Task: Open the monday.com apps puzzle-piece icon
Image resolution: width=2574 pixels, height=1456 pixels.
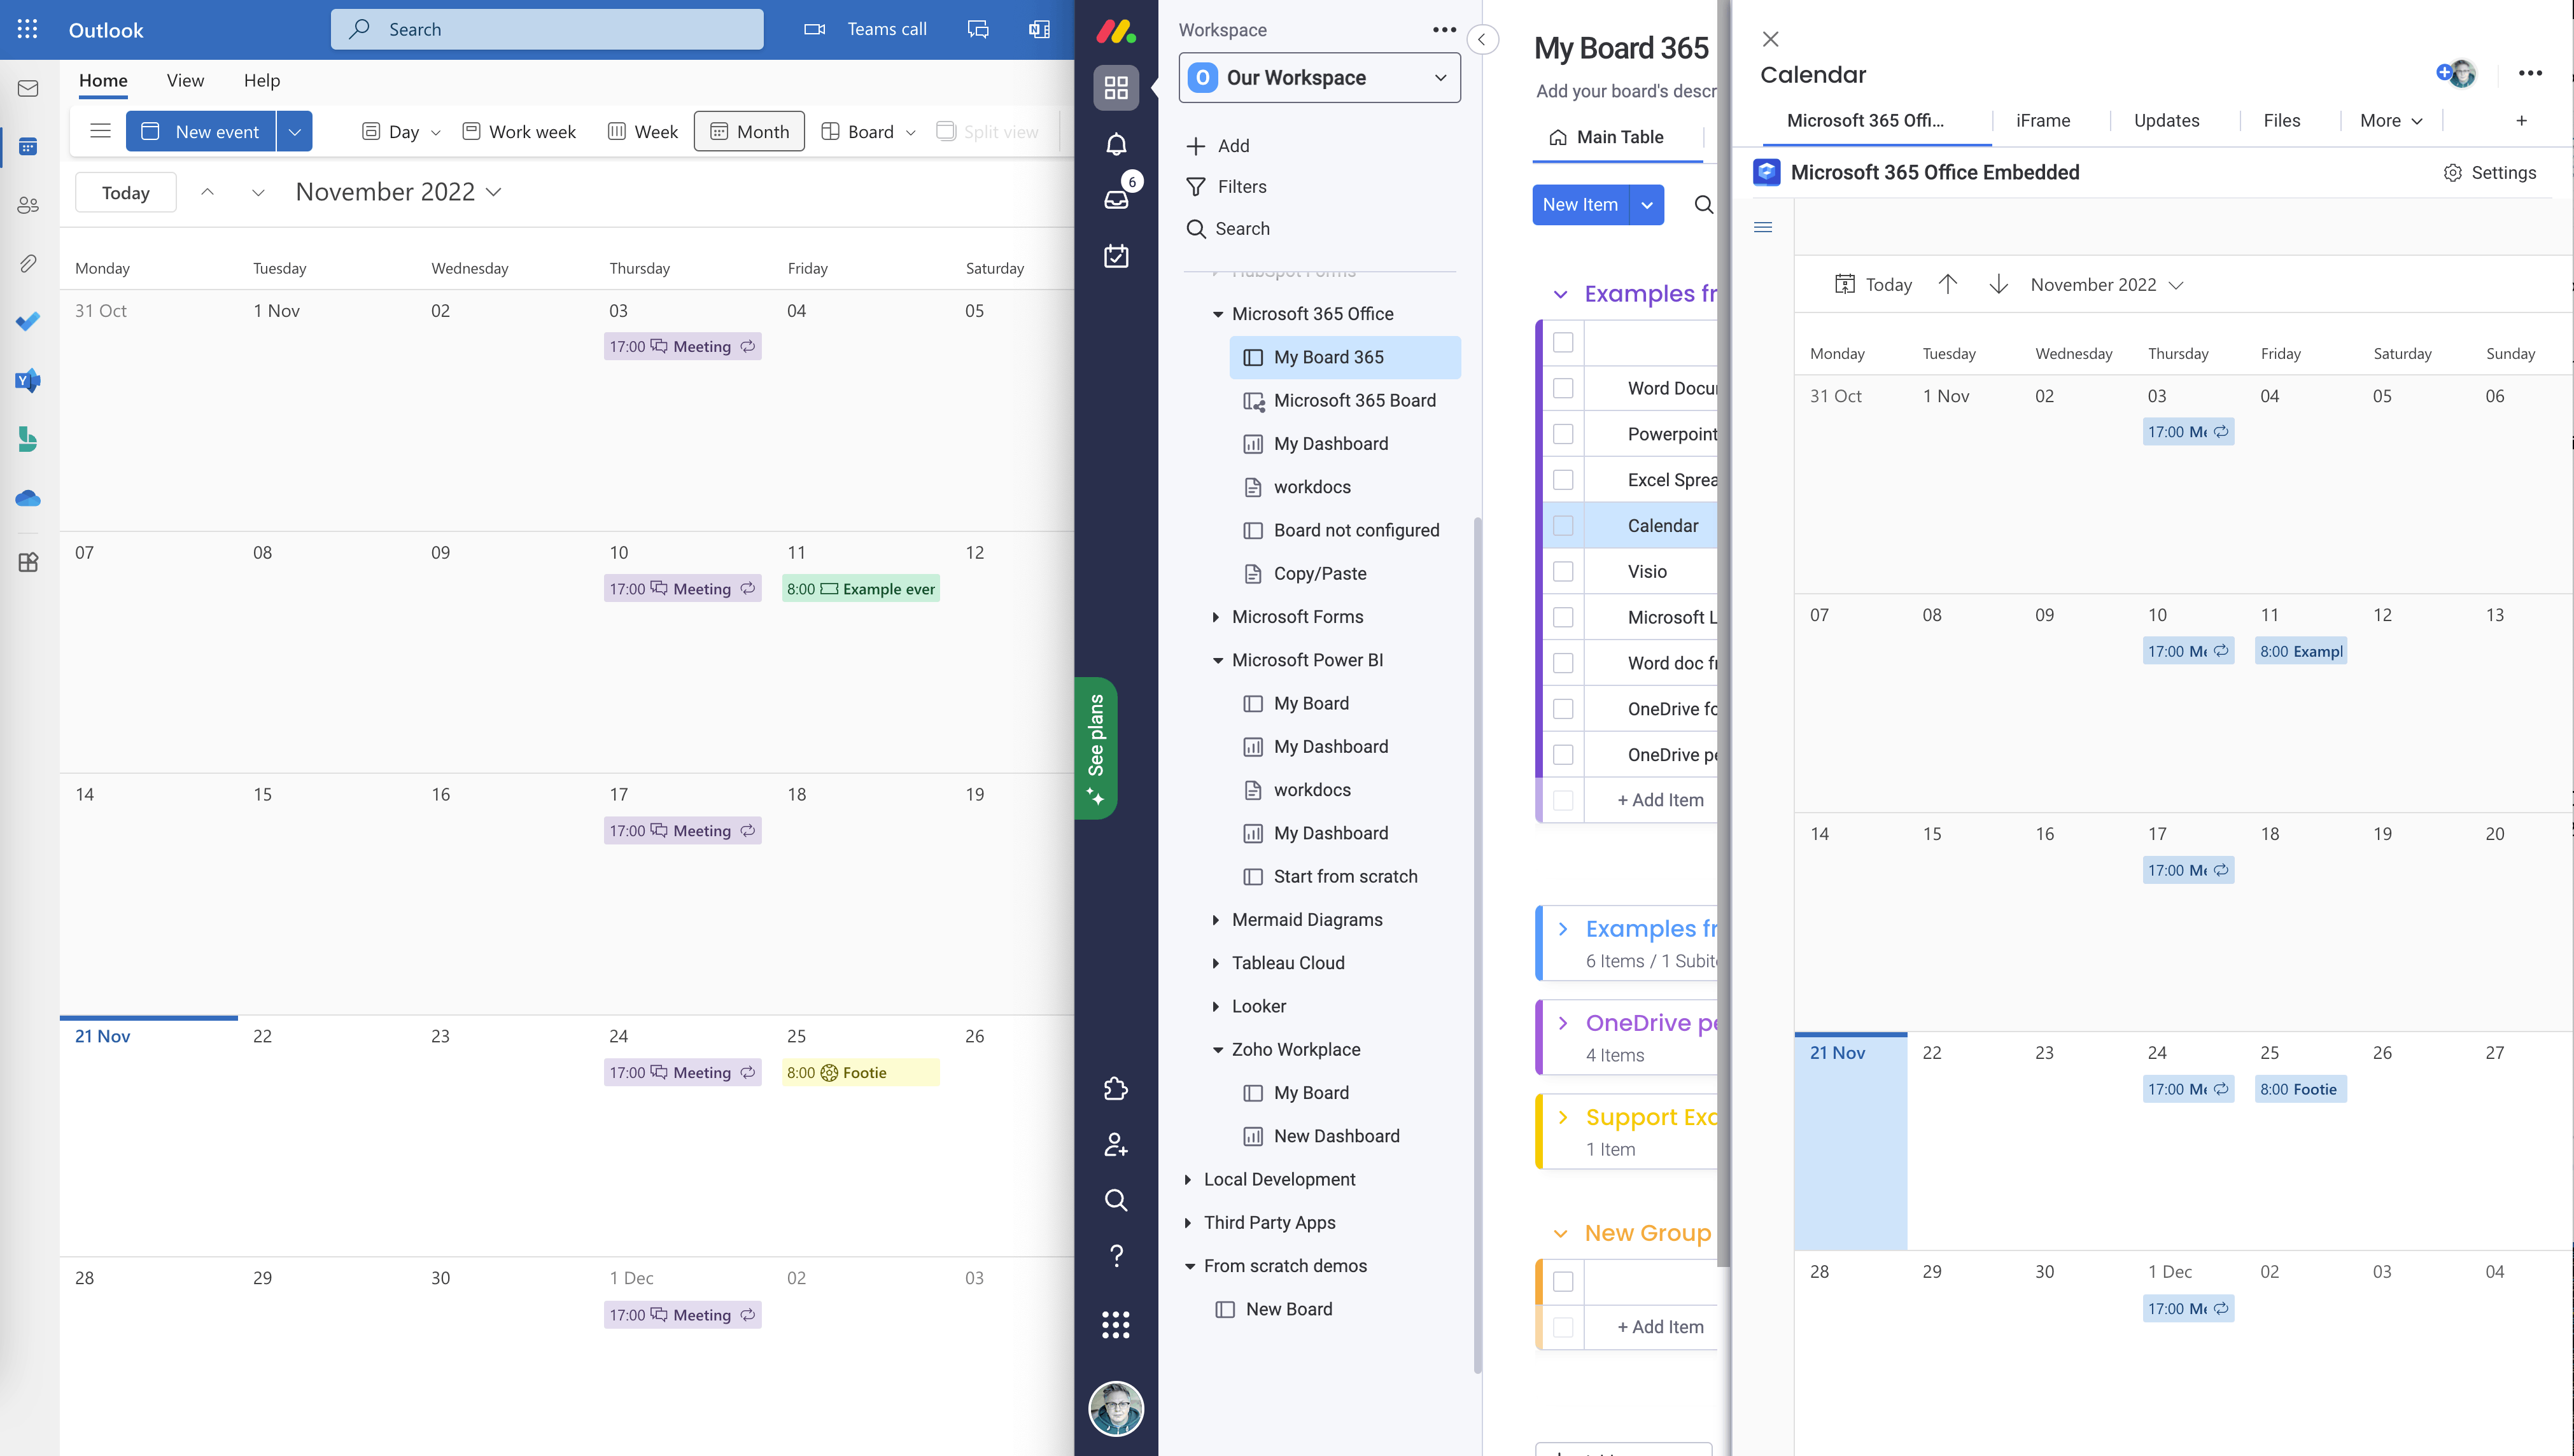Action: pos(1116,1089)
